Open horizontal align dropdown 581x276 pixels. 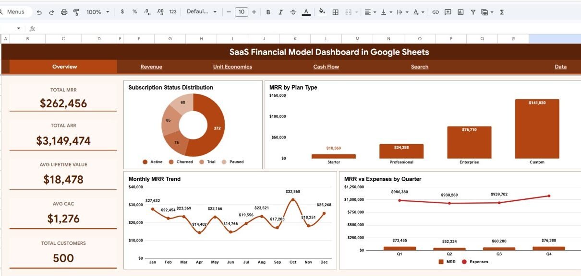(370, 12)
